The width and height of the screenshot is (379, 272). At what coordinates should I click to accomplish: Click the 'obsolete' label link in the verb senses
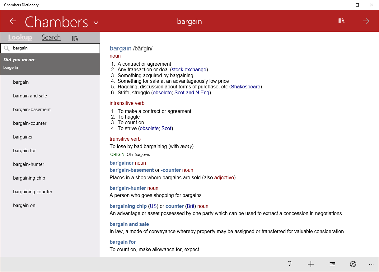pos(149,128)
